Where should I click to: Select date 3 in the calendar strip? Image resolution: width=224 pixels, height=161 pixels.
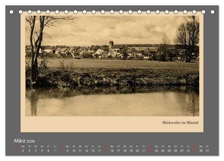29,151
